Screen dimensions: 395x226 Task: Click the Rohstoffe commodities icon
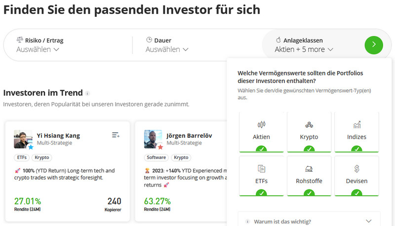309,169
